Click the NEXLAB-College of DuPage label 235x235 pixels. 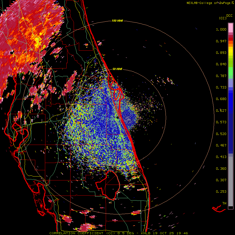pos(209,3)
